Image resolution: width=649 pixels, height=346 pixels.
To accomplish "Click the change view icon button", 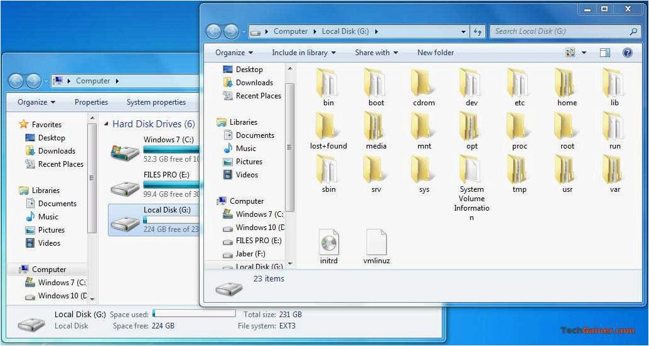I will click(571, 53).
